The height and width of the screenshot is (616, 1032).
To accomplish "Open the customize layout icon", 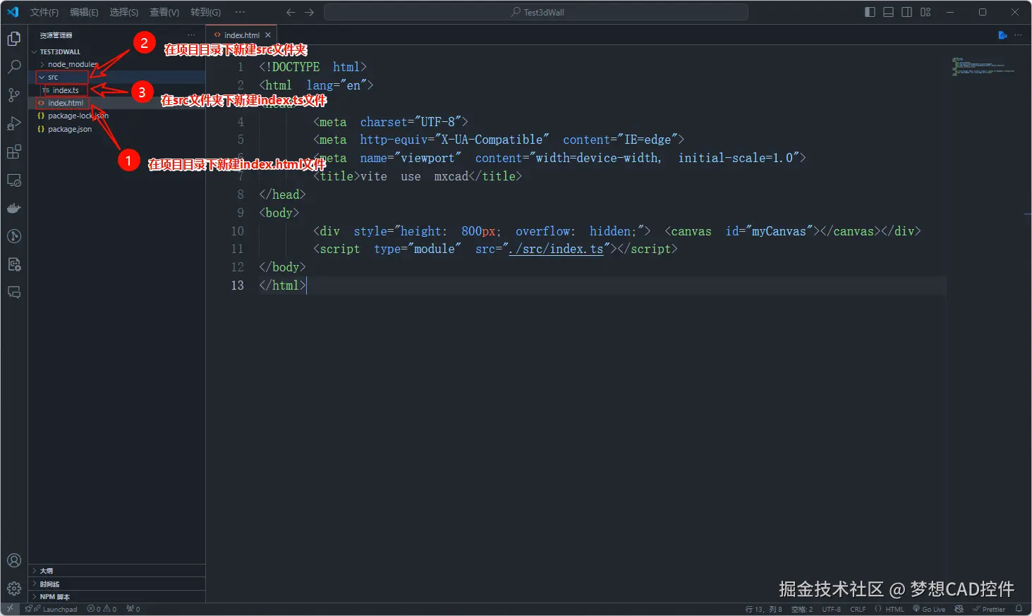I will 925,12.
